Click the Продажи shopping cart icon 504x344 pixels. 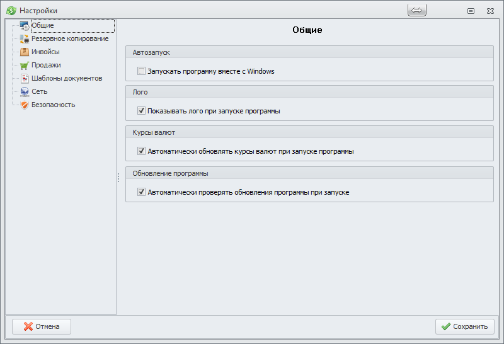point(25,66)
